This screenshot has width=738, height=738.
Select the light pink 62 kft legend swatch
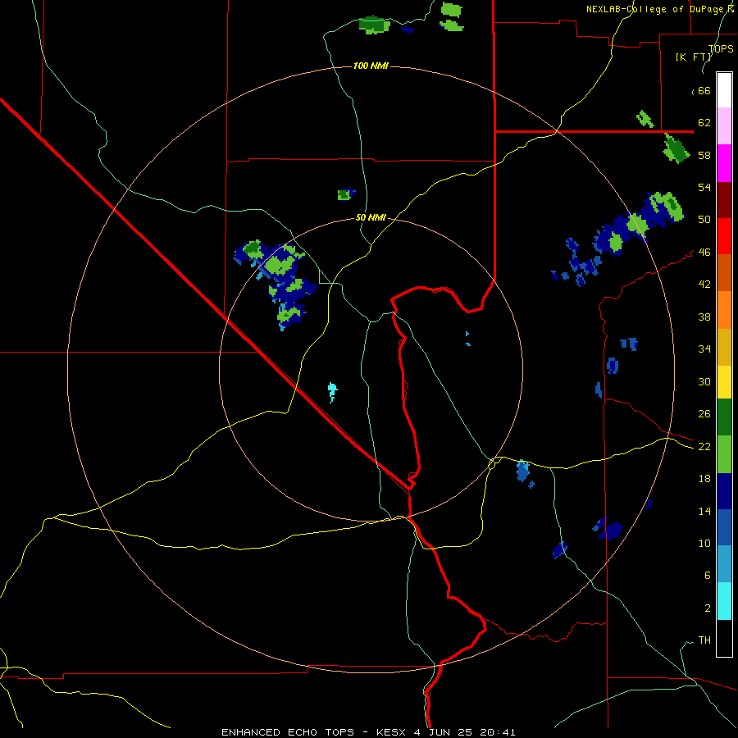click(724, 125)
